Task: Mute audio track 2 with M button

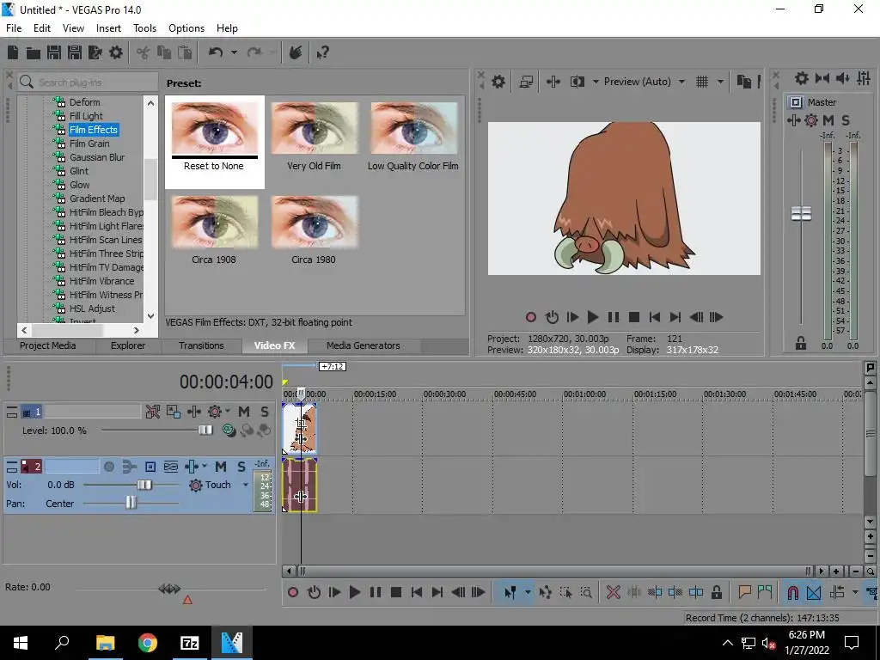Action: (221, 467)
